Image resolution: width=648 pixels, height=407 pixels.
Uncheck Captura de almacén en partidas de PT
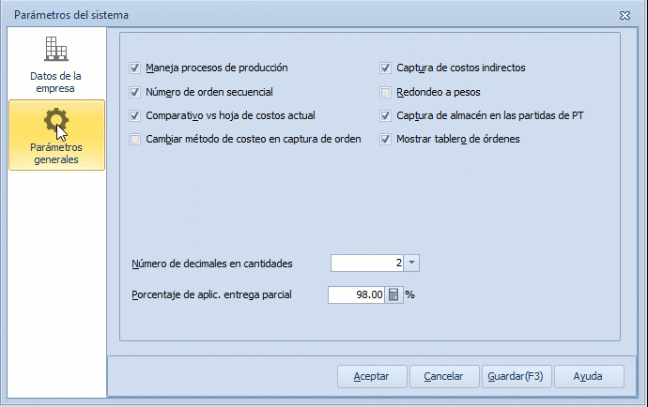[385, 115]
